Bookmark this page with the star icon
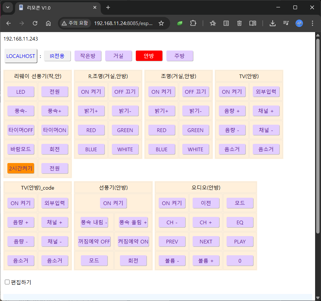Viewport: 321px width, 301px height. click(161, 23)
